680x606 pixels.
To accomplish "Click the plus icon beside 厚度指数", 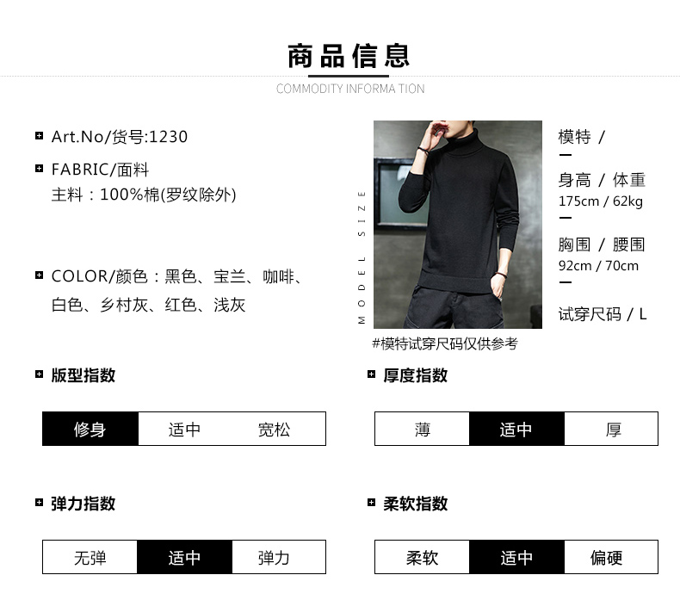I will coord(371,374).
